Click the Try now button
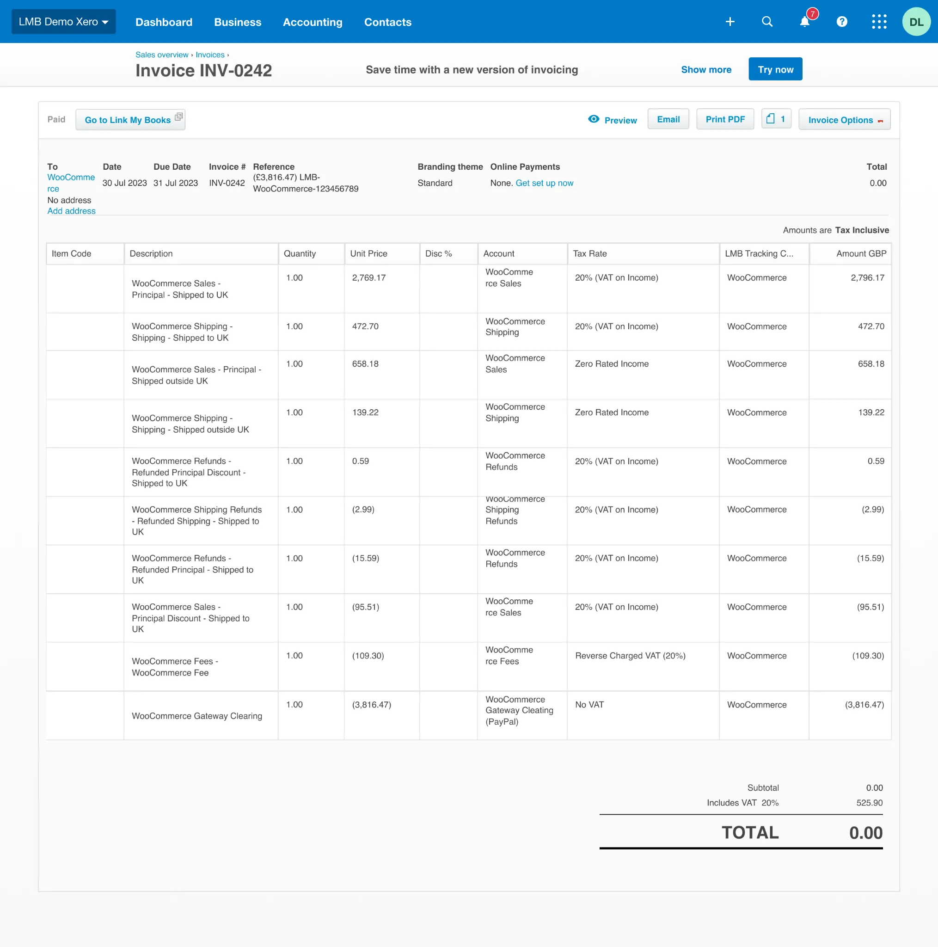The width and height of the screenshot is (938, 947). click(x=775, y=69)
